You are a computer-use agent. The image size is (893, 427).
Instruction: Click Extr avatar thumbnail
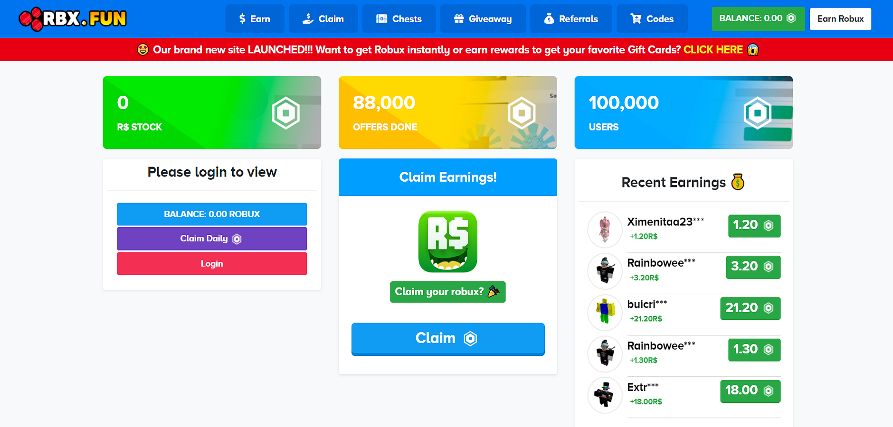tap(605, 395)
